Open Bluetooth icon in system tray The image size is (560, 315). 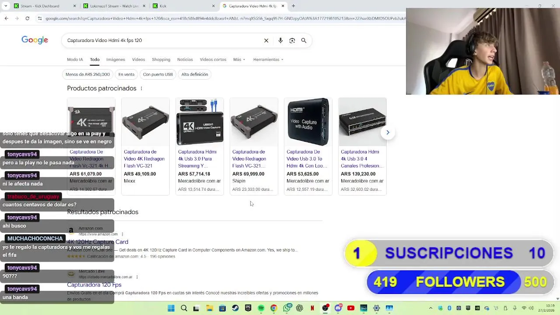click(449, 308)
